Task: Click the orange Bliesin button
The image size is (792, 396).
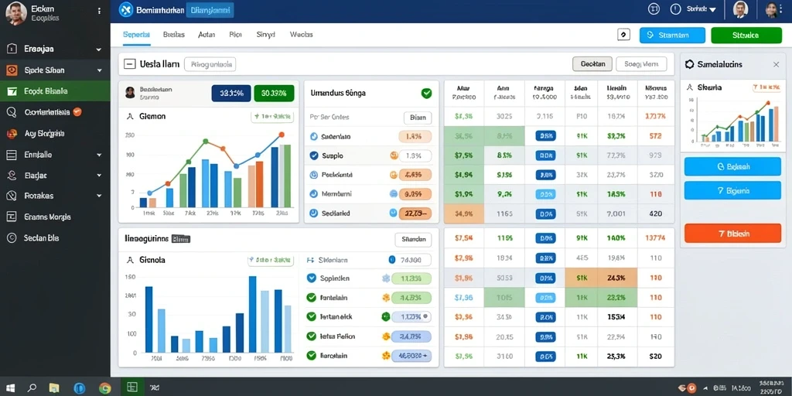Action: [x=732, y=234]
